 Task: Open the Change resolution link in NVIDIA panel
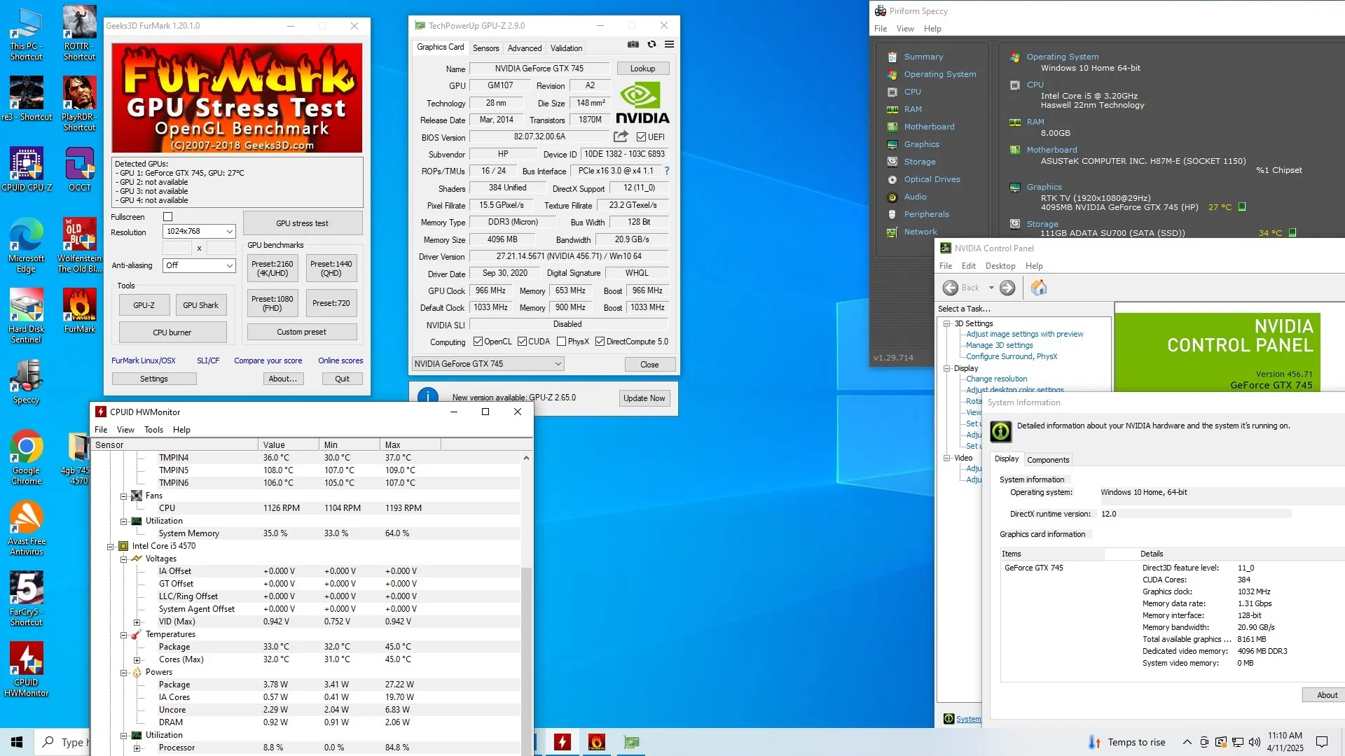tap(997, 379)
